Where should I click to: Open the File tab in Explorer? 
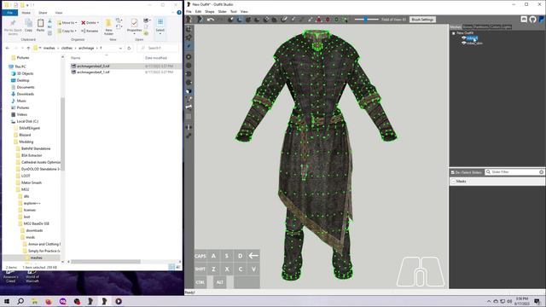[x=9, y=13]
